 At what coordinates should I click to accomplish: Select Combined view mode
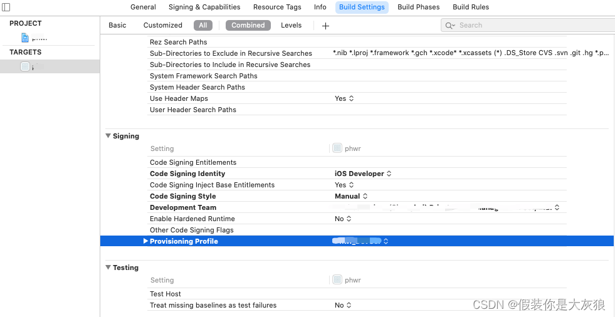[248, 25]
